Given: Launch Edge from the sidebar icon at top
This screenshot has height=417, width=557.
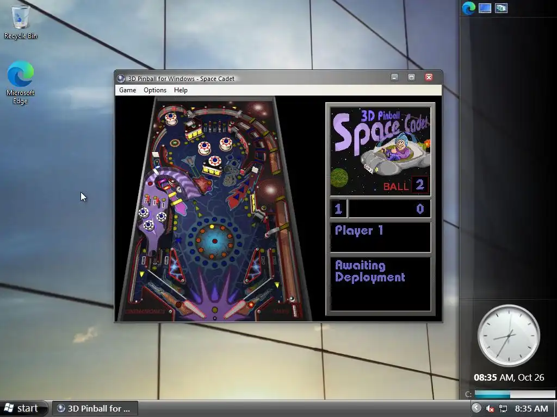Looking at the screenshot, I should point(468,8).
